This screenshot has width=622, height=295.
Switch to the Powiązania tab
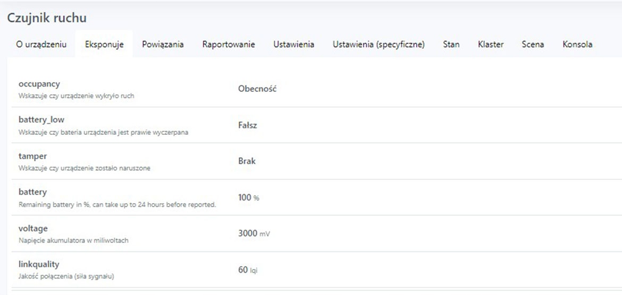click(x=163, y=45)
